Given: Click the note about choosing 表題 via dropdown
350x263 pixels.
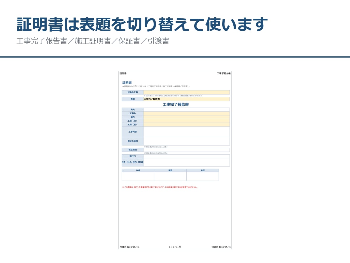Looking at the screenshot, I should tap(156, 86).
